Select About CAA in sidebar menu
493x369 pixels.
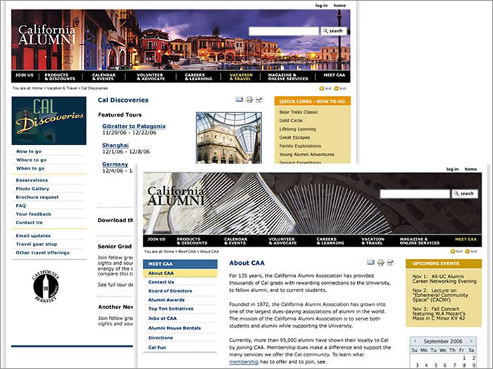tap(180, 273)
